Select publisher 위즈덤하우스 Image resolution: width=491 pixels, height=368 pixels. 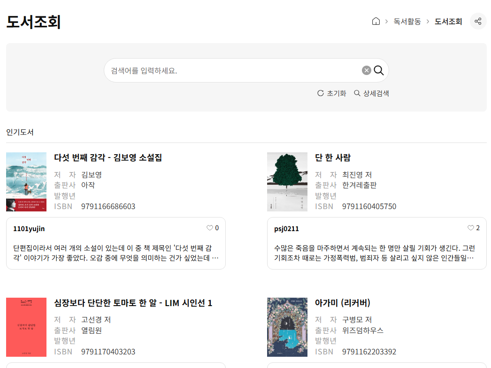pos(362,330)
